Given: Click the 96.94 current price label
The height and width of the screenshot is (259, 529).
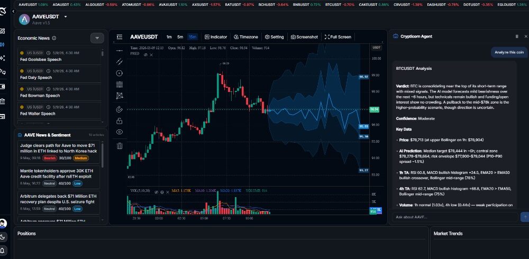Looking at the screenshot, I should click(374, 109).
